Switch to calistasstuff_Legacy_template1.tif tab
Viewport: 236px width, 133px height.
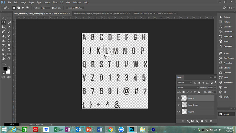pyautogui.click(x=99, y=13)
